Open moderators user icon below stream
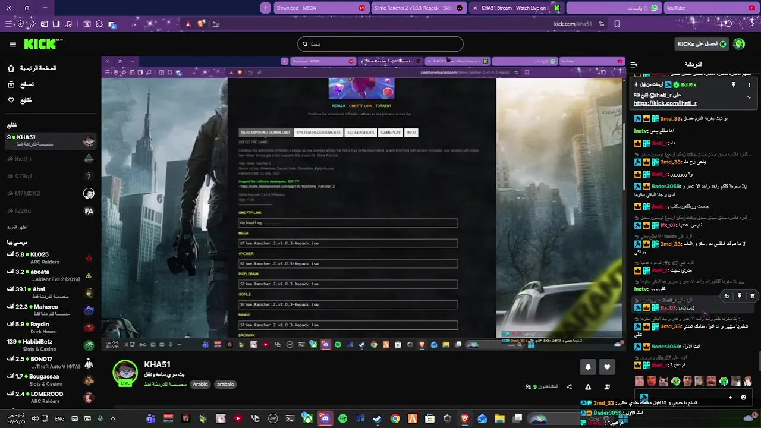The image size is (761, 428). (607, 386)
